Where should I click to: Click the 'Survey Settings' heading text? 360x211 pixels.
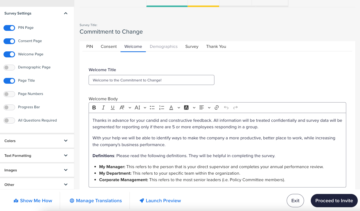18,13
